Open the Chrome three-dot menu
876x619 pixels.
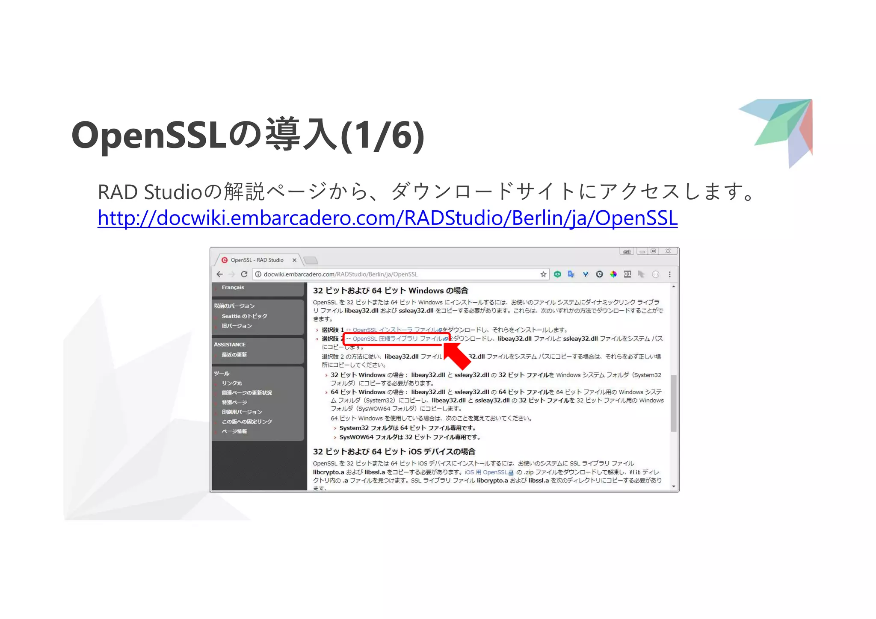(670, 274)
